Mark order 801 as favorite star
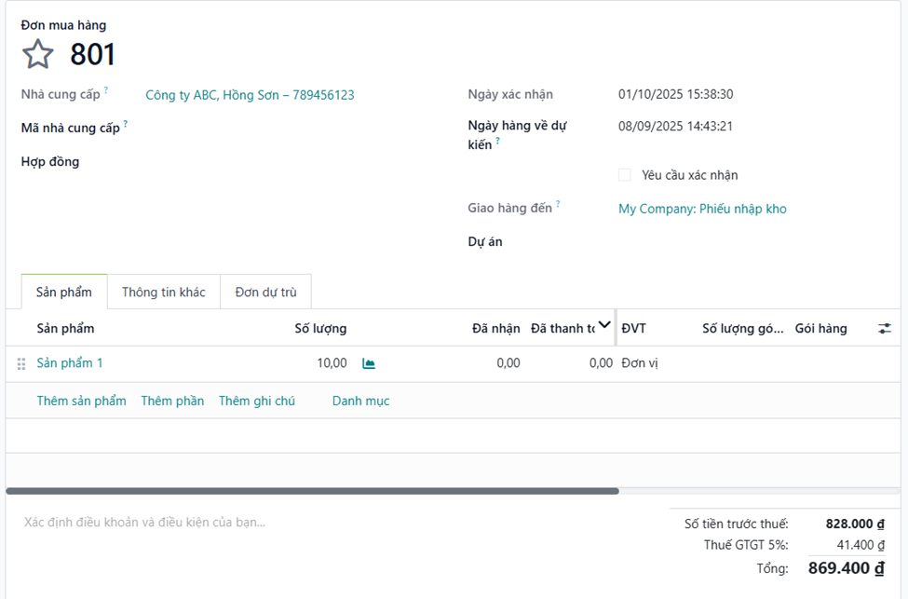 pyautogui.click(x=37, y=54)
